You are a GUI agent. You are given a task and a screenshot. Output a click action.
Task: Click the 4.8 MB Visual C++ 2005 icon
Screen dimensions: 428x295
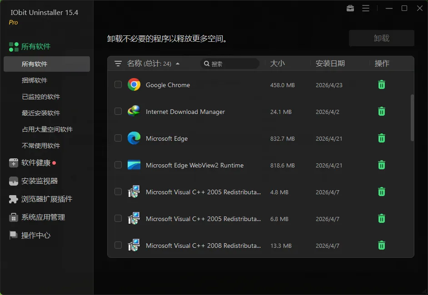(134, 192)
